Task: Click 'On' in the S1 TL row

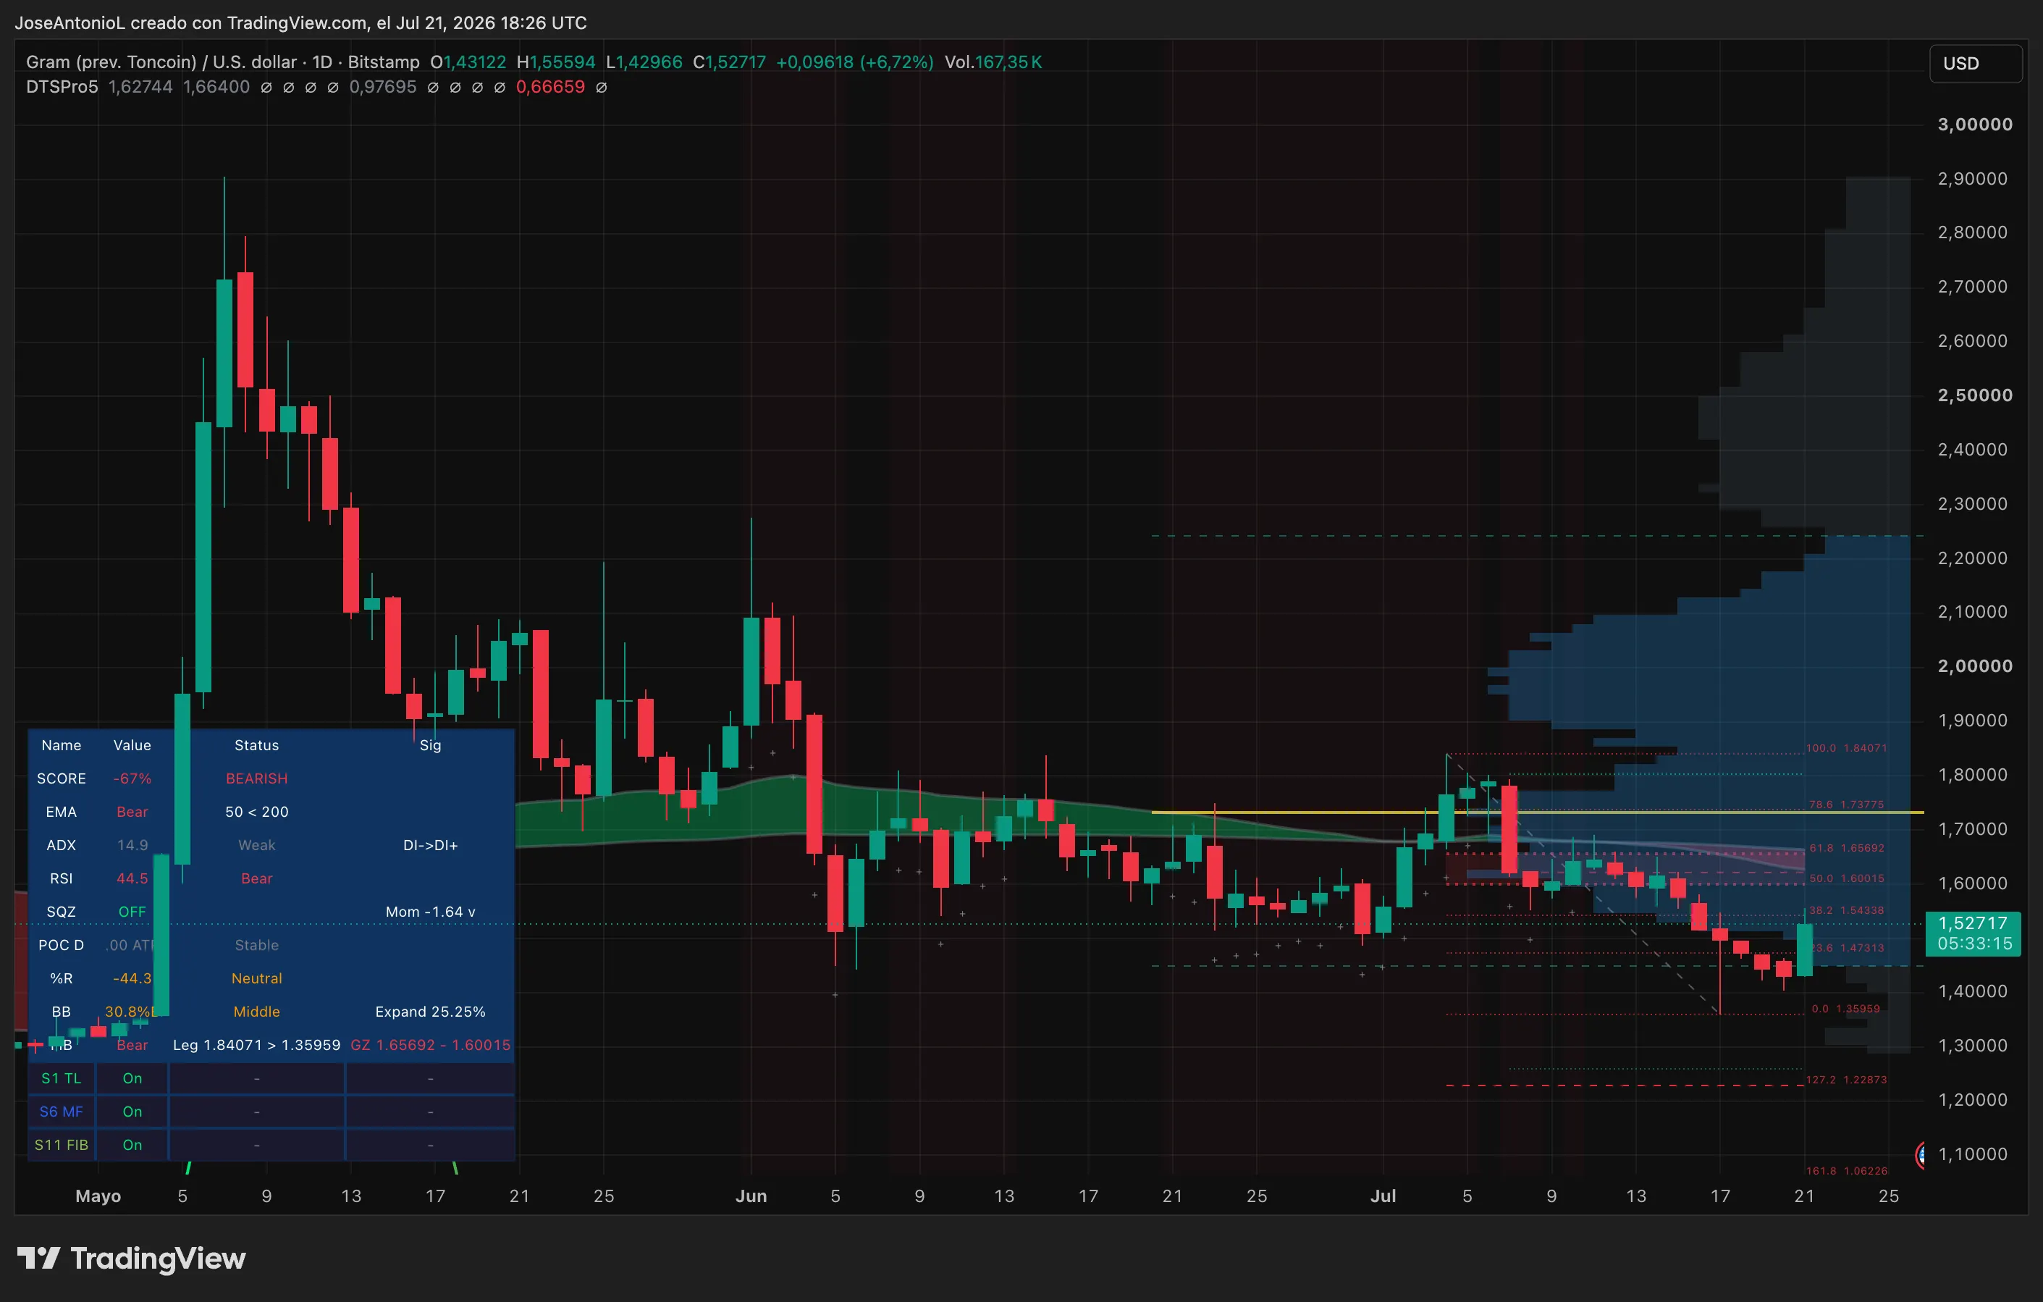Action: (132, 1078)
